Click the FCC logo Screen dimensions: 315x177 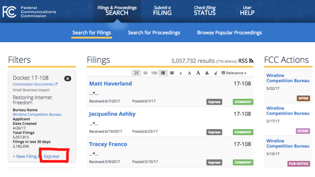click(x=10, y=12)
